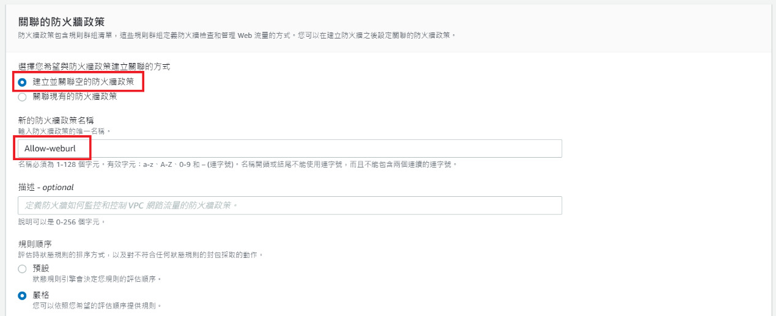Select the 建立並關聯空的防火牆政策 radio button
This screenshot has height=316, width=776.
coord(23,82)
